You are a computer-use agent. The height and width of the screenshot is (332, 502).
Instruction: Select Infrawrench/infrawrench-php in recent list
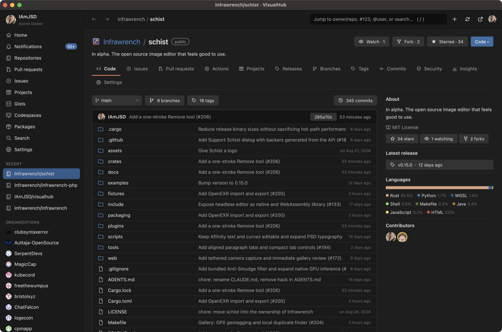pyautogui.click(x=41, y=185)
